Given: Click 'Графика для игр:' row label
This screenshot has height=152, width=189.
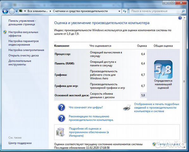Looking at the screenshot, I should tap(66, 86).
